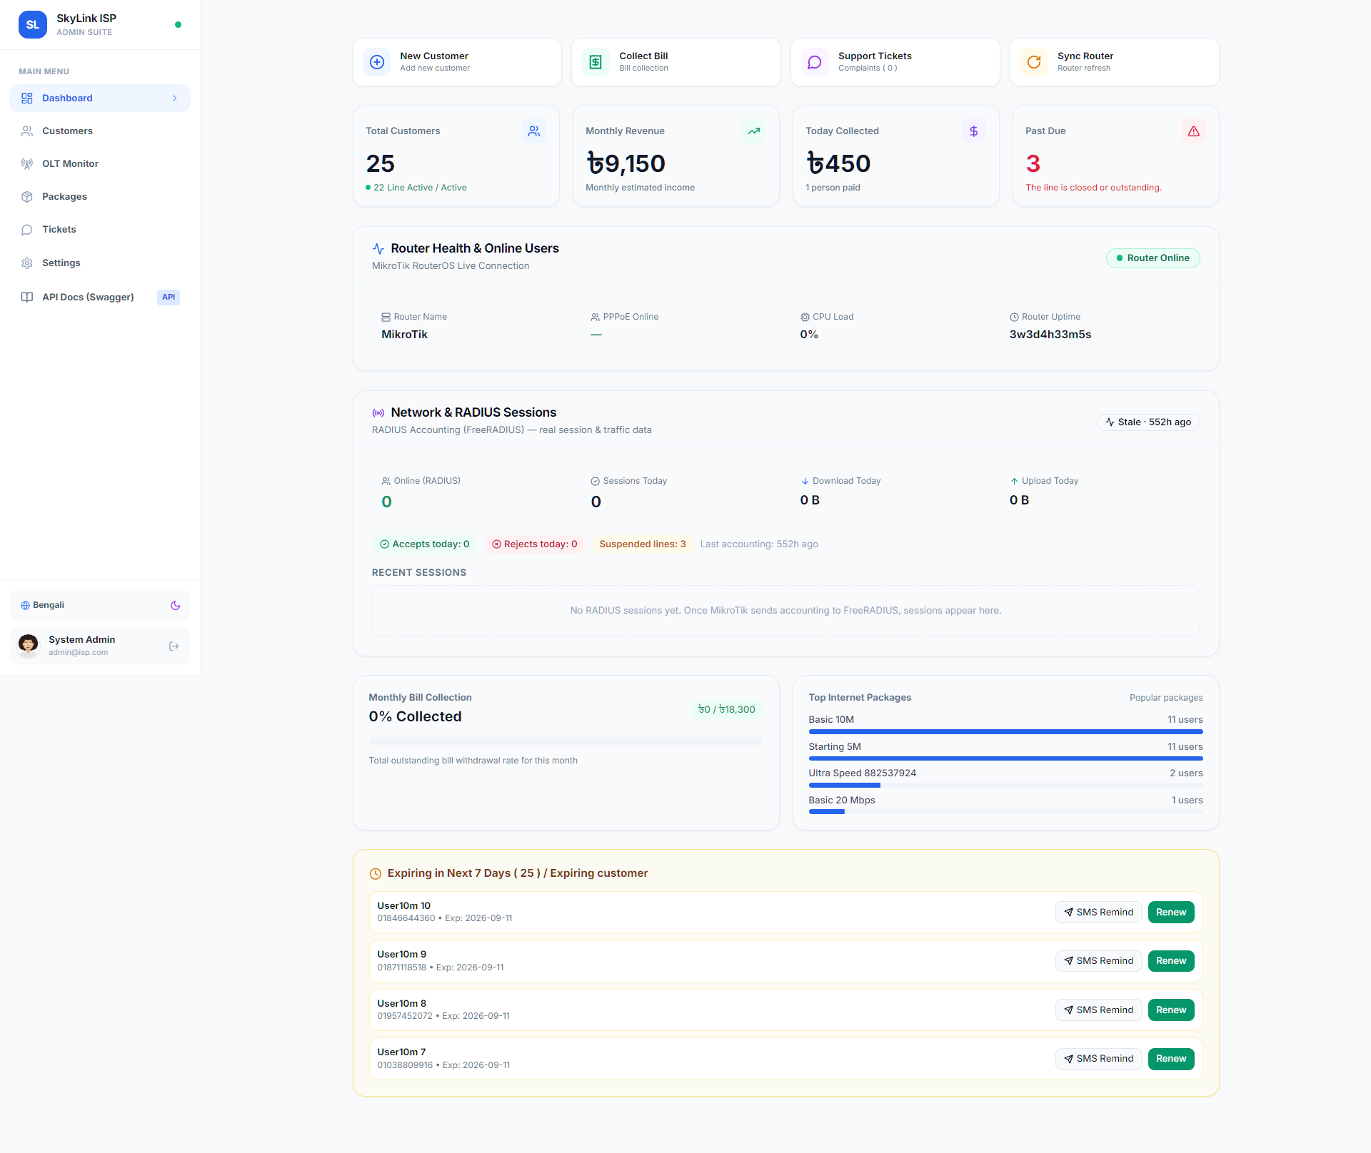The width and height of the screenshot is (1371, 1153).
Task: Renew User10m 7 subscription
Action: (x=1171, y=1059)
